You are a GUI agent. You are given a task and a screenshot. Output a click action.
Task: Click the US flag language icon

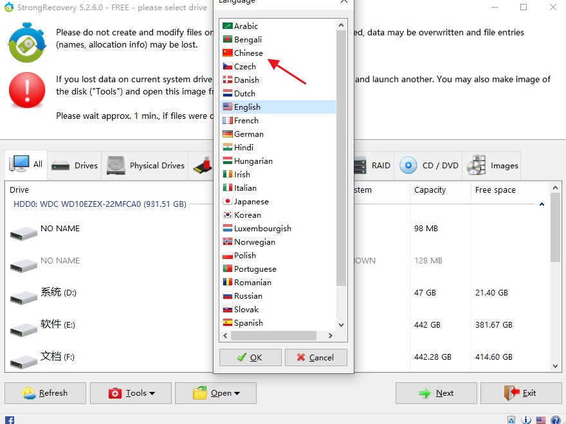(541, 420)
